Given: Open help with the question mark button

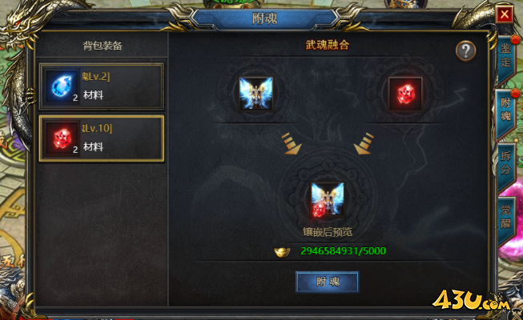Looking at the screenshot, I should click(x=465, y=50).
